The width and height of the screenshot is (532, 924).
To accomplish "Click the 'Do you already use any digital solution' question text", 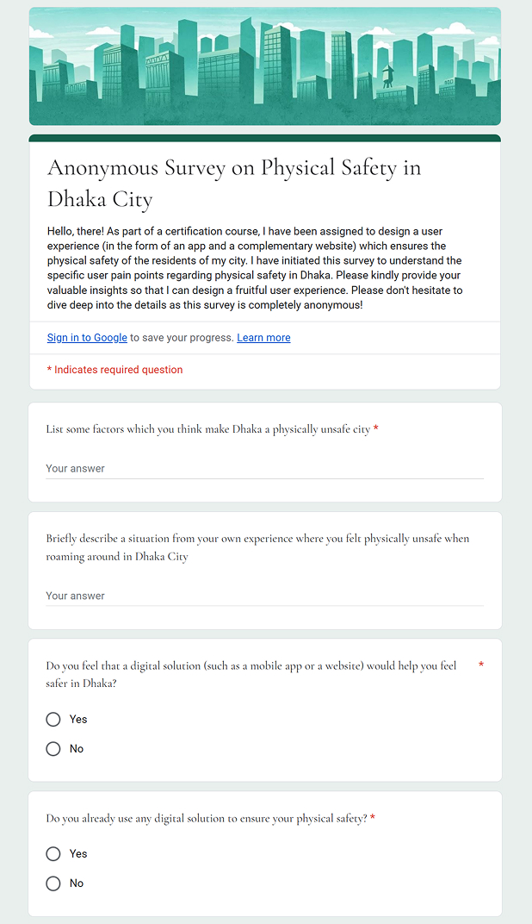I will coord(207,818).
